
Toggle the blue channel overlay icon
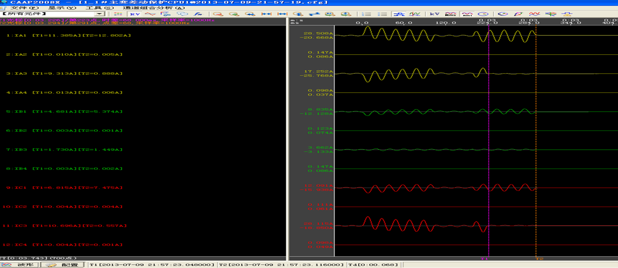(x=399, y=14)
